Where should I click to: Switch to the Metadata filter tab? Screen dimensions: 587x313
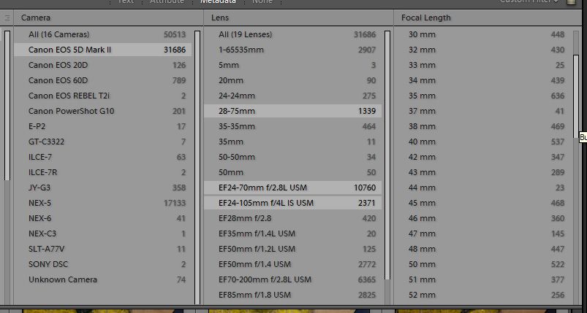click(x=218, y=1)
